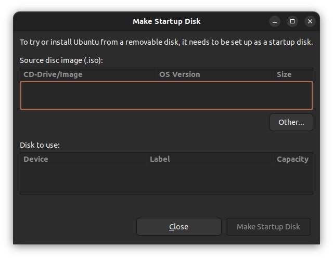Screen dimensions: 333x259
Task: Click the Make Startup Disk button
Action: tap(268, 227)
